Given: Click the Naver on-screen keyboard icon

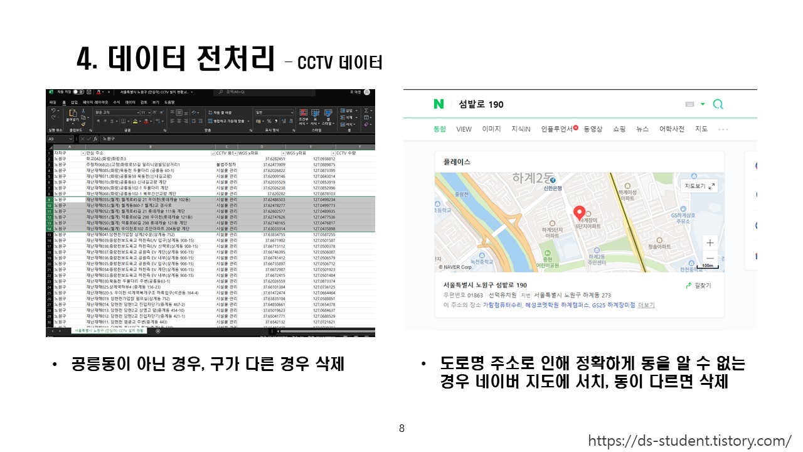Looking at the screenshot, I should pos(691,104).
